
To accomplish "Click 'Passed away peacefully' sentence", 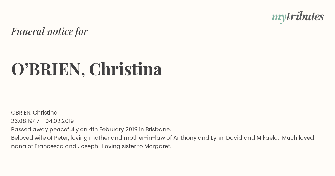I will (91, 129).
